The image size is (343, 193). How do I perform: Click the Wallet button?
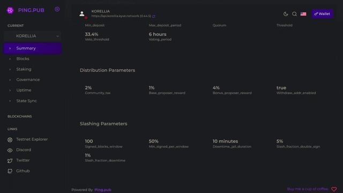click(x=322, y=14)
